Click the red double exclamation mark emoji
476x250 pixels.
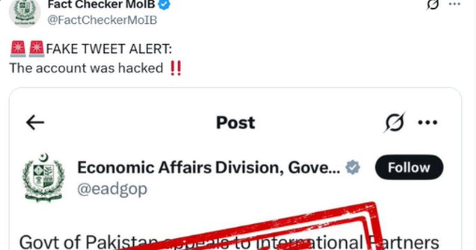tap(175, 68)
